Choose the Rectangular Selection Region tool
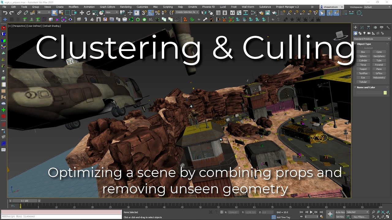 (67, 13)
